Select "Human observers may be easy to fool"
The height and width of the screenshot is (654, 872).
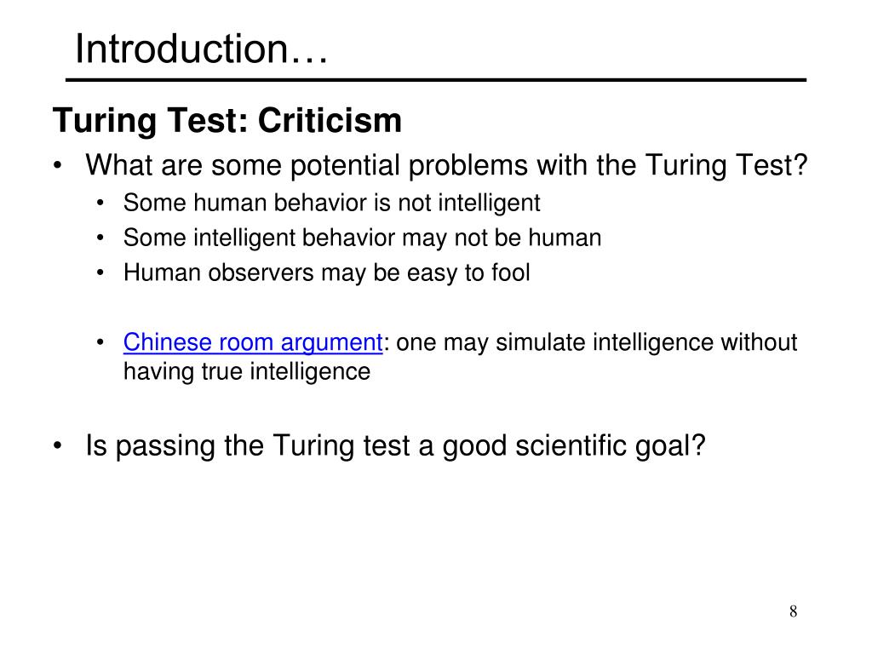(x=326, y=273)
